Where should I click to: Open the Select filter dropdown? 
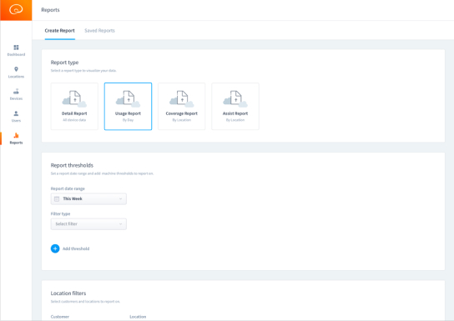[x=88, y=223]
